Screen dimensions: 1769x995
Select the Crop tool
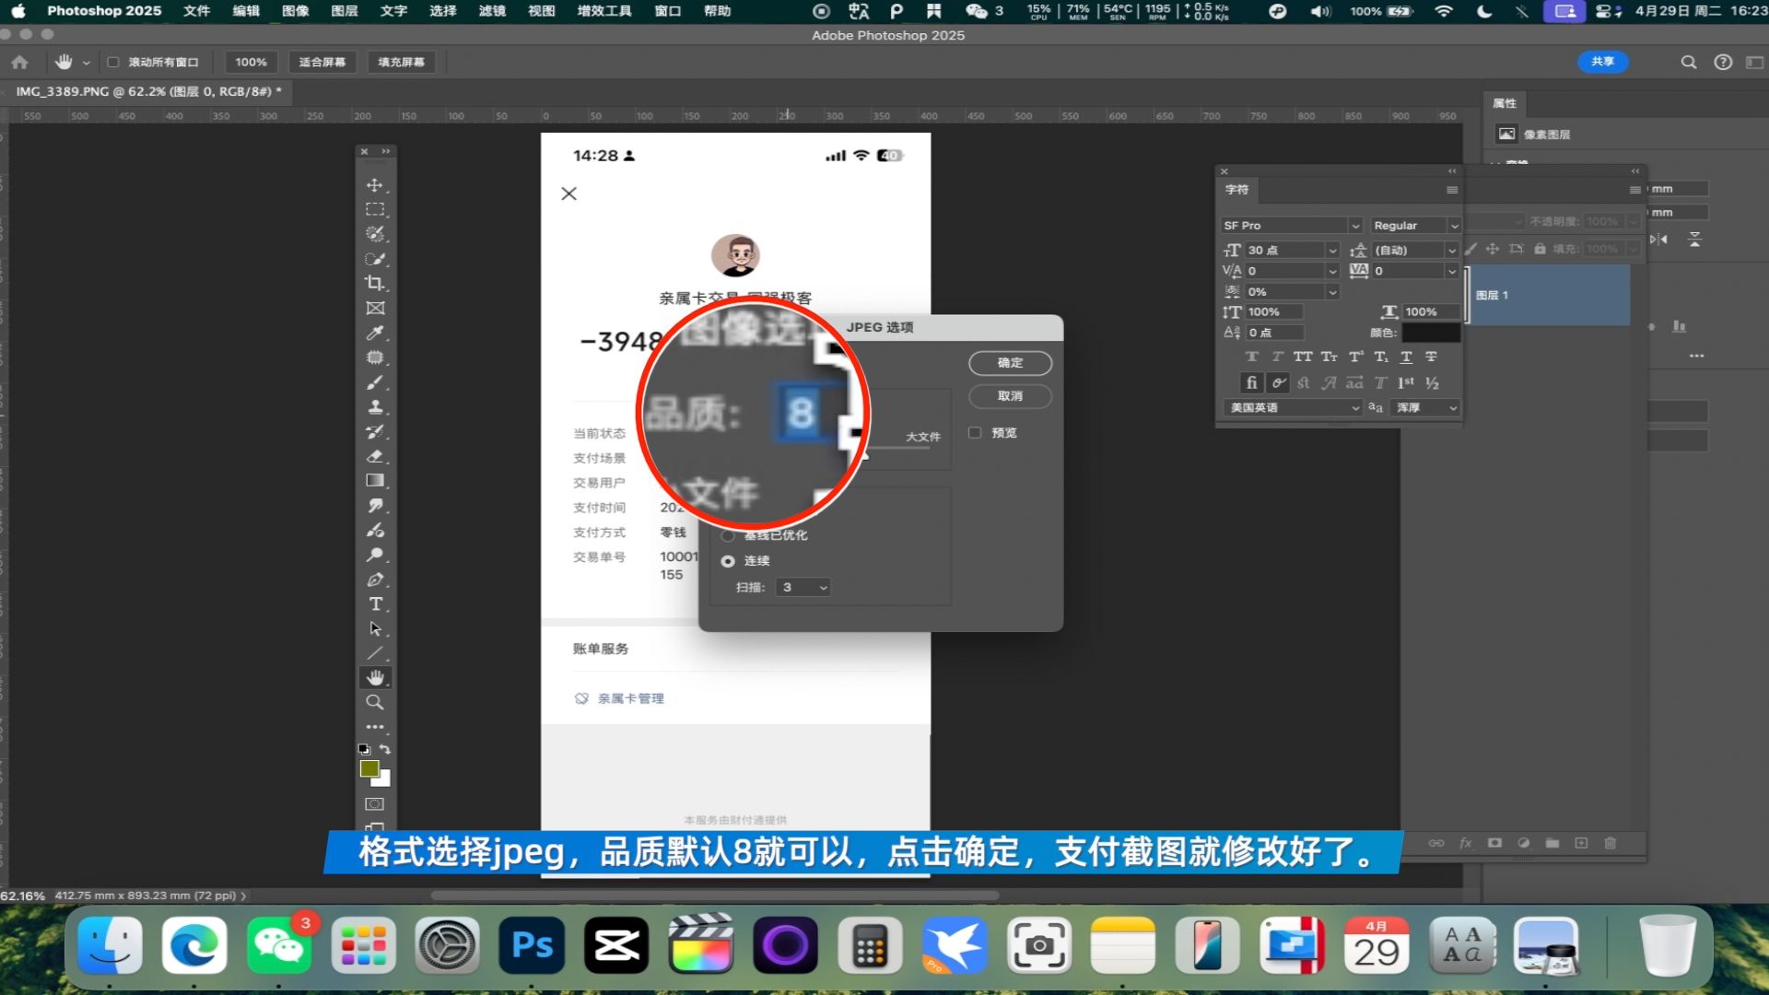tap(375, 284)
